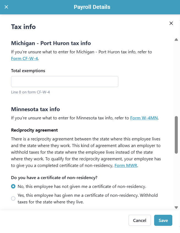Close the Payroll Details header with the white X
This screenshot has height=233, width=180.
(x=6, y=7)
